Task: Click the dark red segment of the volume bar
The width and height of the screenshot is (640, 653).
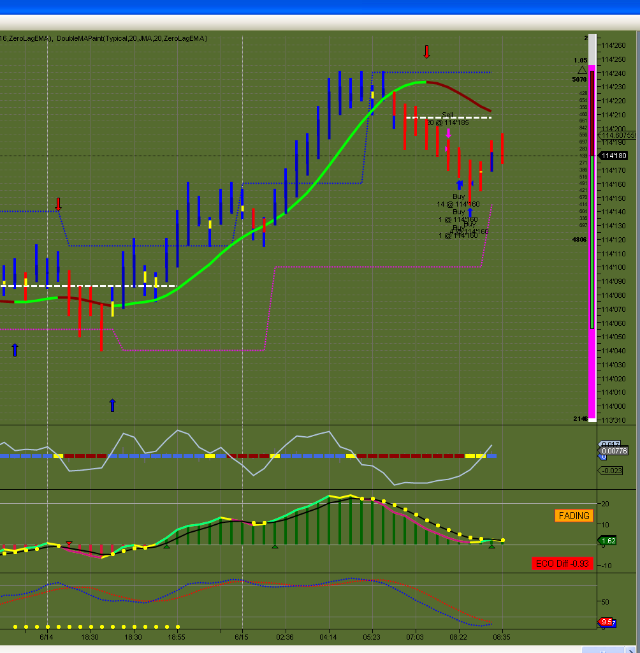Action: click(x=592, y=114)
